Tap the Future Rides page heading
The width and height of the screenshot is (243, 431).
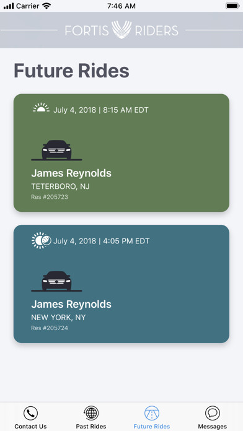71,71
